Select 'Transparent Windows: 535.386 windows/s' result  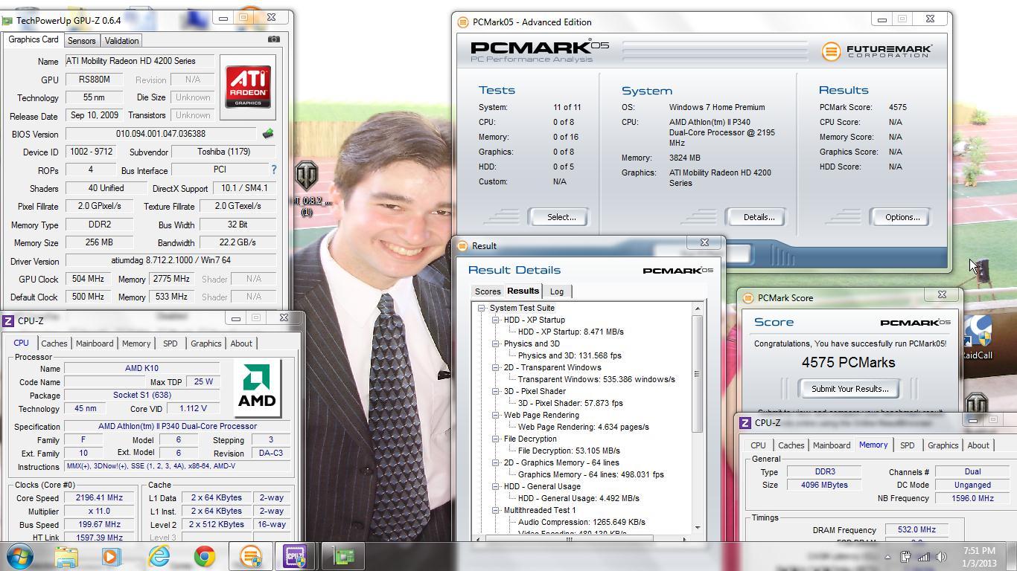[x=596, y=379]
